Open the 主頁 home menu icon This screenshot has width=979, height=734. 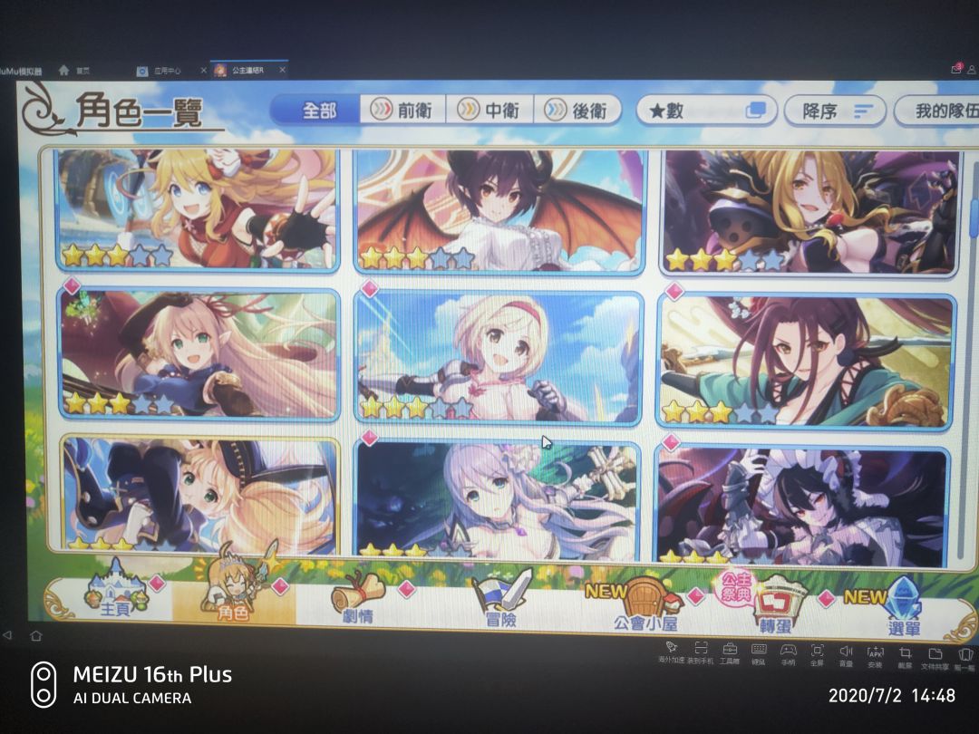(x=116, y=589)
